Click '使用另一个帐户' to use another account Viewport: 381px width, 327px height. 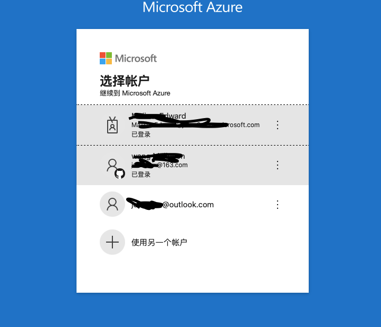159,242
